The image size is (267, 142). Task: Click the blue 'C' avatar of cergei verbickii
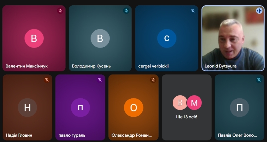(x=167, y=38)
